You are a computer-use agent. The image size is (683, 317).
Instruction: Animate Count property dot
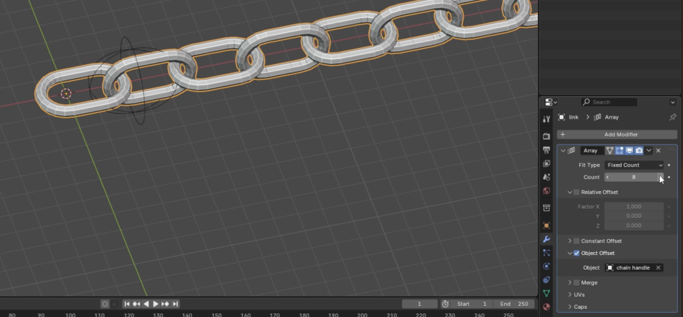pyautogui.click(x=669, y=177)
